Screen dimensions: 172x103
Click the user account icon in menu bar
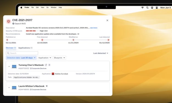pyautogui.click(x=152, y=8)
